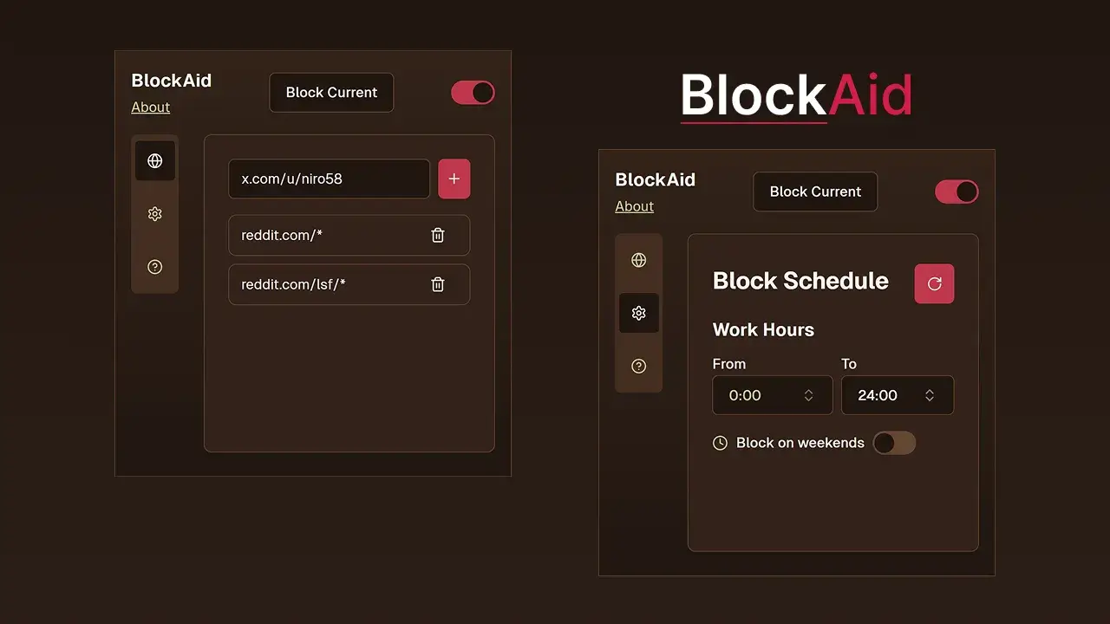Enable Block on weekends switch
Screen dimensions: 1110x624
coord(894,443)
